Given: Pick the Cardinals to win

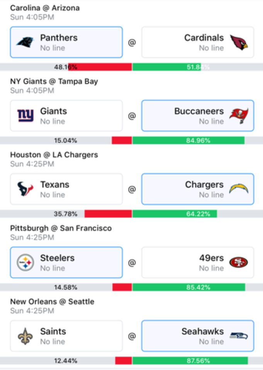Looking at the screenshot, I should (x=198, y=42).
